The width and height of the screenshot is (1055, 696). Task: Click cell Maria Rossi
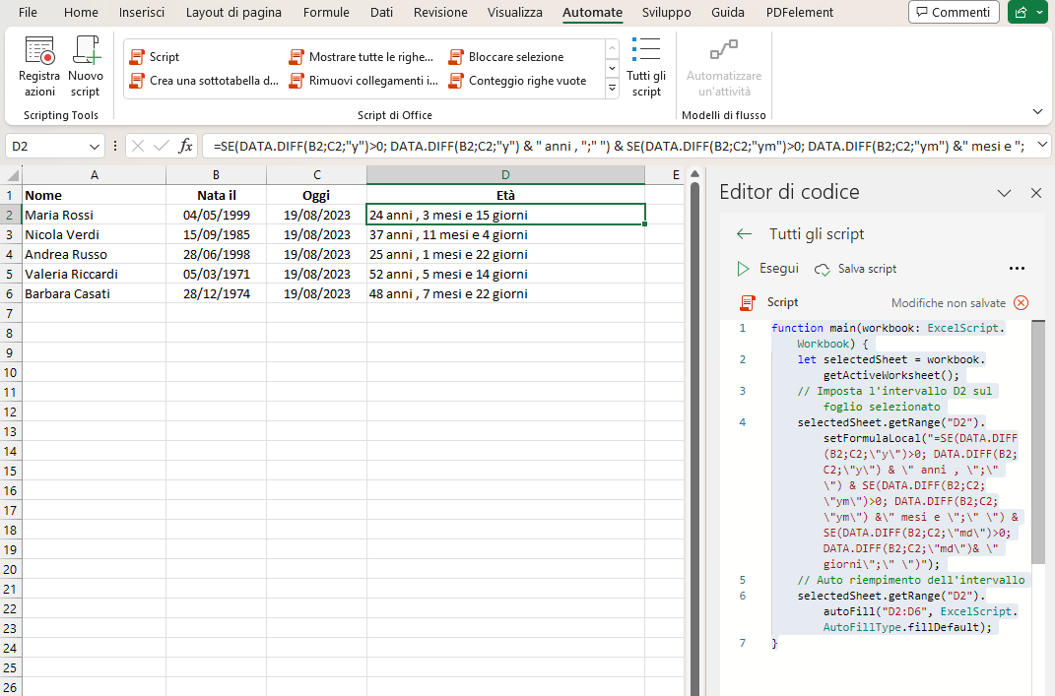(95, 216)
